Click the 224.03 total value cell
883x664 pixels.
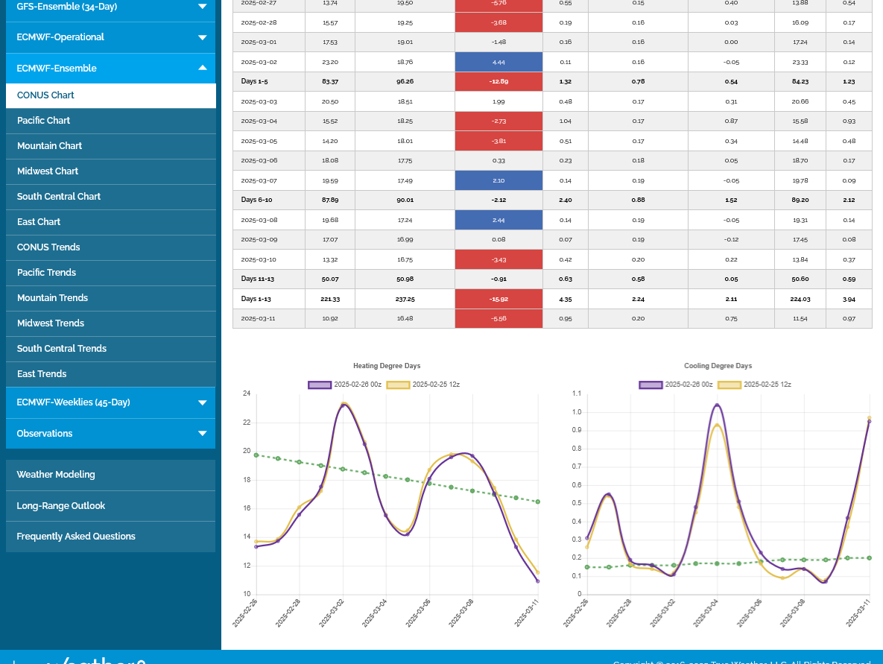[x=800, y=299]
